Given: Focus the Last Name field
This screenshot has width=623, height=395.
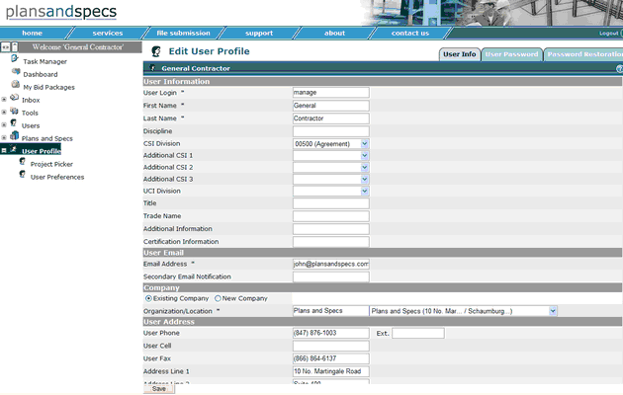Looking at the screenshot, I should click(x=331, y=118).
